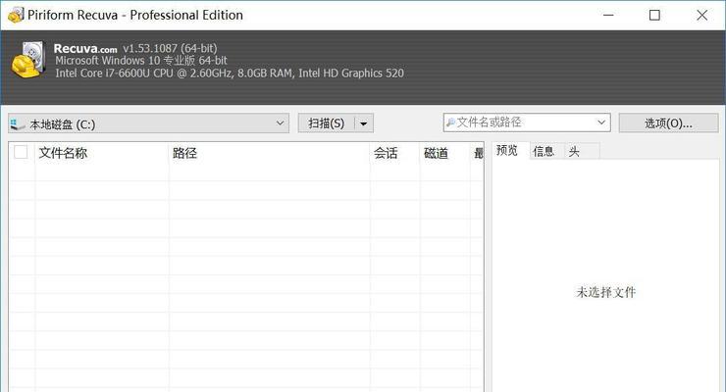This screenshot has height=392, width=726.
Task: Tick the select-all checkbox in the file list header
Action: [x=21, y=152]
